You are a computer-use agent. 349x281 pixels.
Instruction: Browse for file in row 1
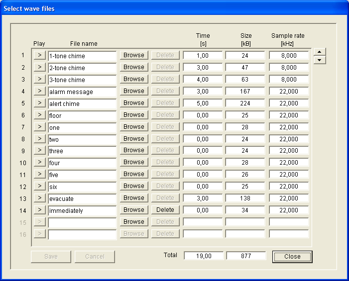pyautogui.click(x=134, y=55)
